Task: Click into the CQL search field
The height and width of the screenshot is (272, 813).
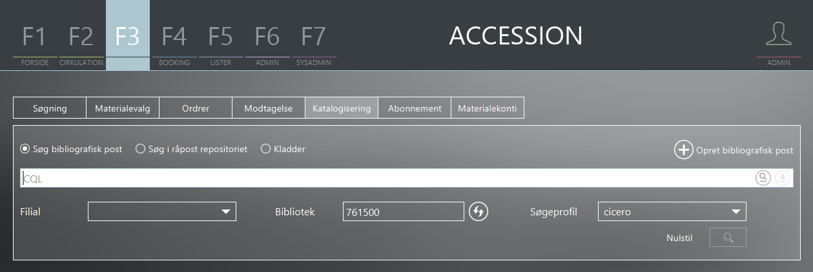Action: 387,179
